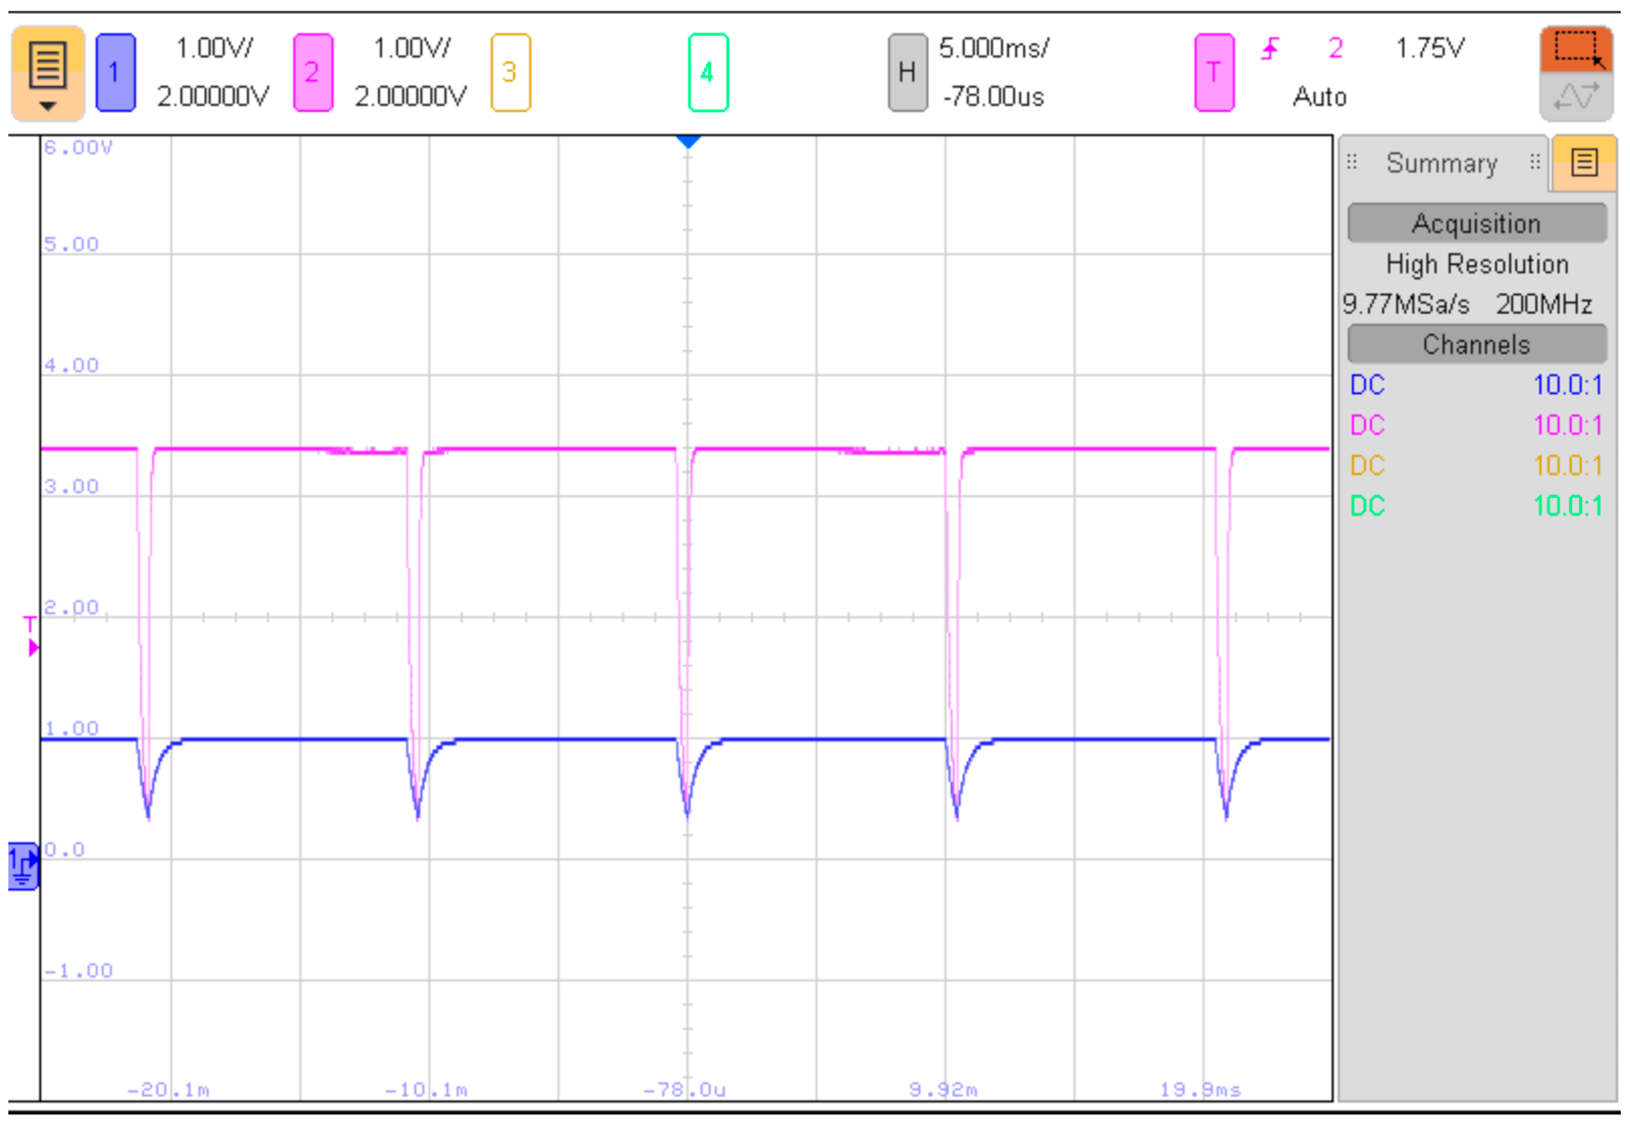The width and height of the screenshot is (1630, 1127).
Task: Open the sidebar list icon tab
Action: (x=1584, y=163)
